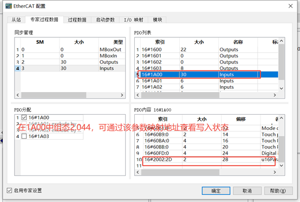Open the 启动参数 tab
The height and width of the screenshot is (202, 300).
click(x=105, y=19)
